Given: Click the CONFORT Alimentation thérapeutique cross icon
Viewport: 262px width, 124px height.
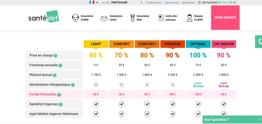Looking at the screenshot, I should pyautogui.click(x=122, y=85).
